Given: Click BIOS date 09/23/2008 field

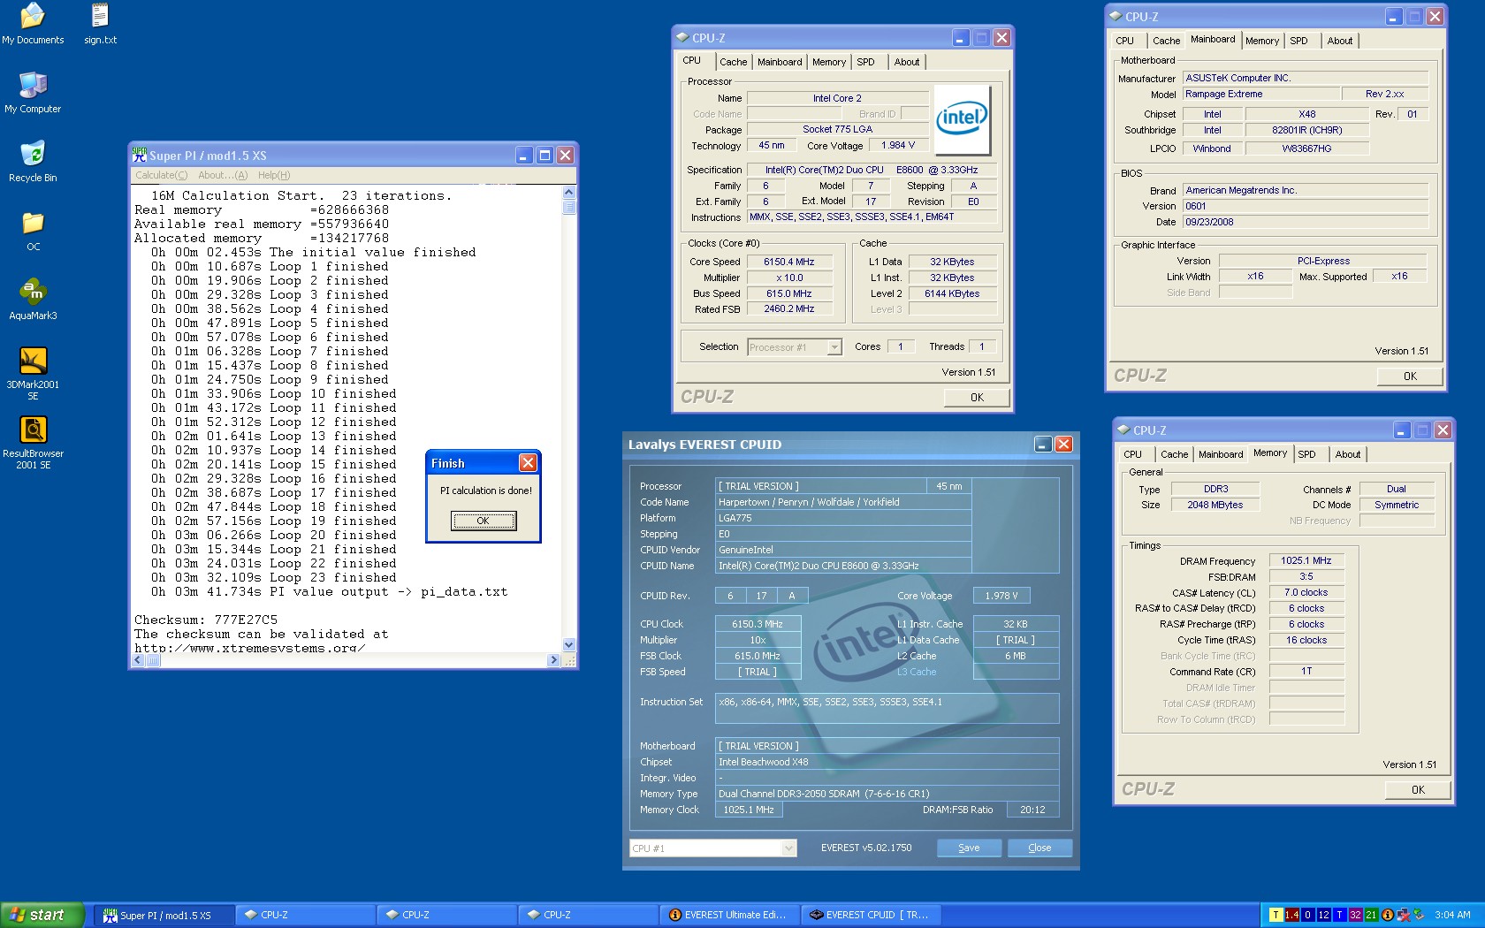Looking at the screenshot, I should [x=1306, y=222].
